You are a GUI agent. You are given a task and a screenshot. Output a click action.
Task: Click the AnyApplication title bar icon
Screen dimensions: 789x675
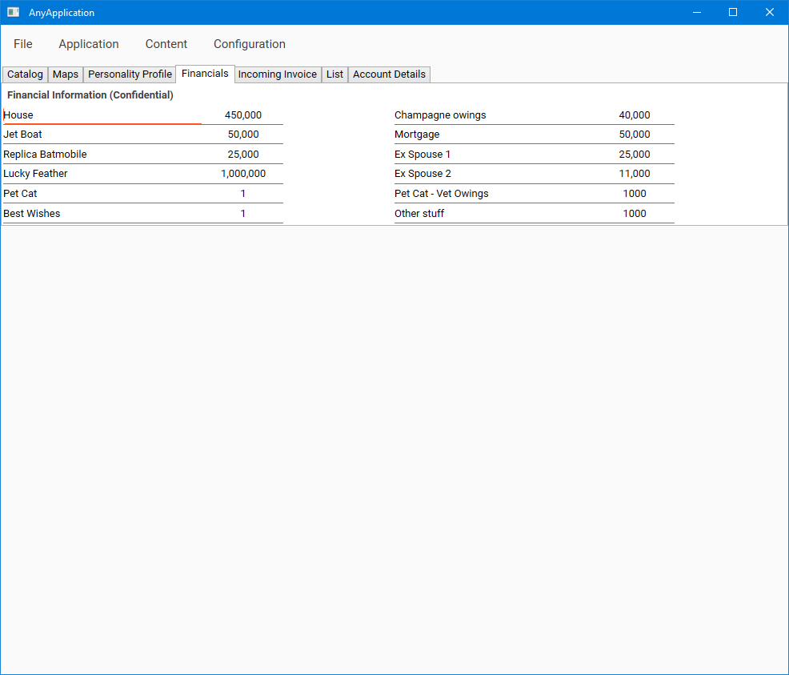[13, 12]
